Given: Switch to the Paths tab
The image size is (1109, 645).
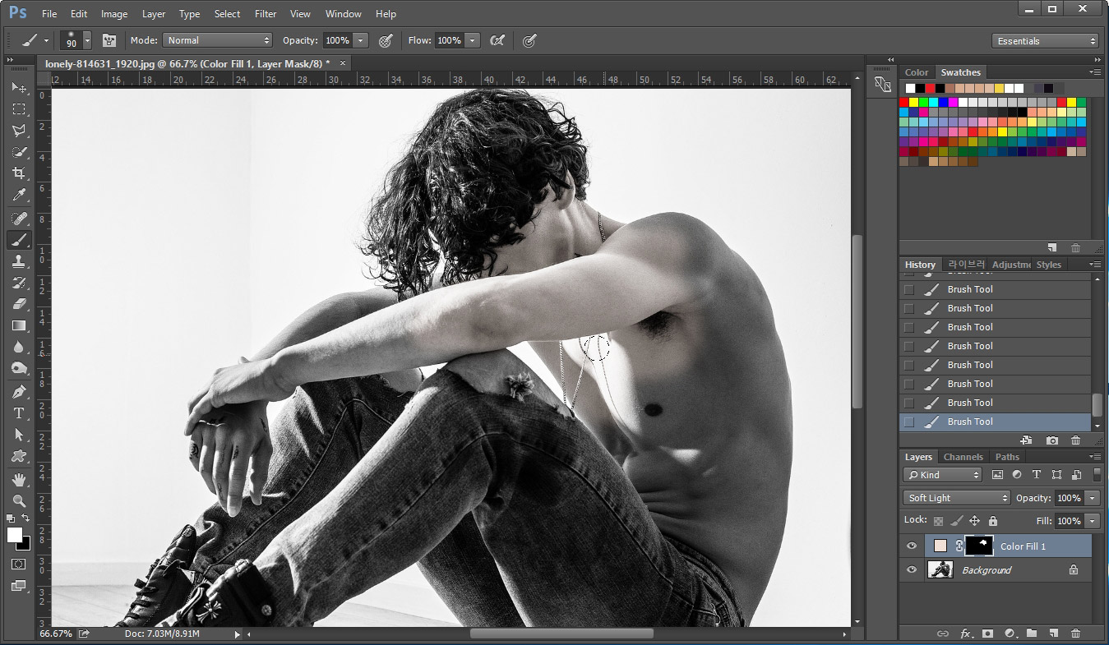Looking at the screenshot, I should click(x=1007, y=457).
